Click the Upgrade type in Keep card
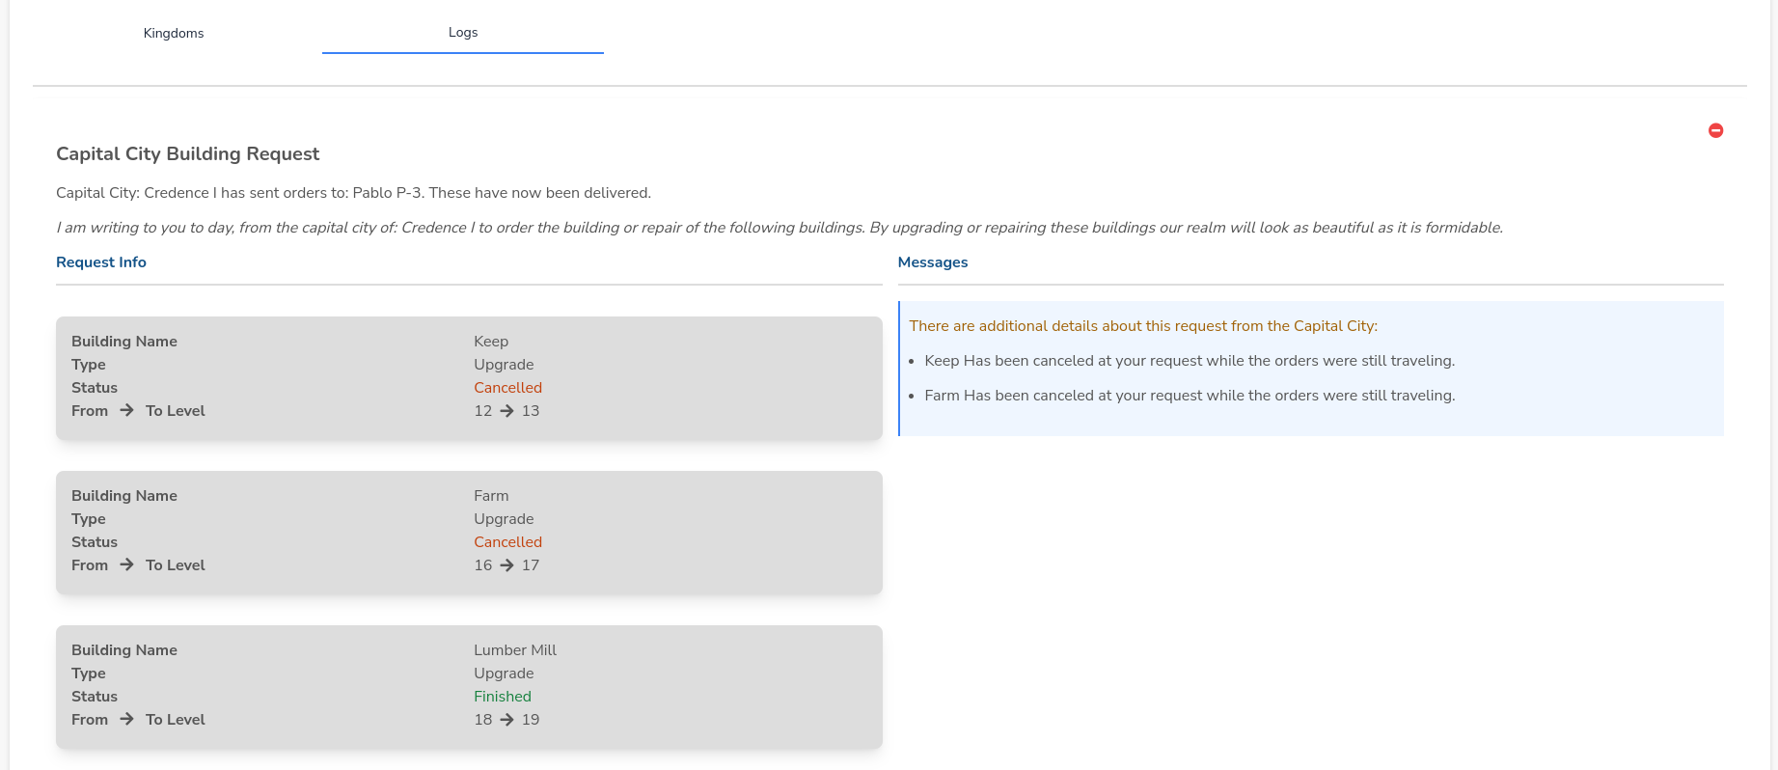The width and height of the screenshot is (1778, 770). pyautogui.click(x=504, y=365)
